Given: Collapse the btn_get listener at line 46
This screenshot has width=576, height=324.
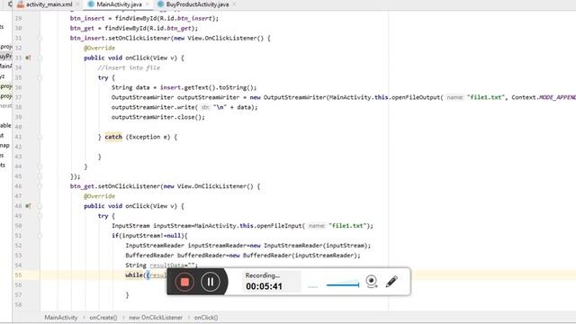Looking at the screenshot, I should [x=40, y=186].
